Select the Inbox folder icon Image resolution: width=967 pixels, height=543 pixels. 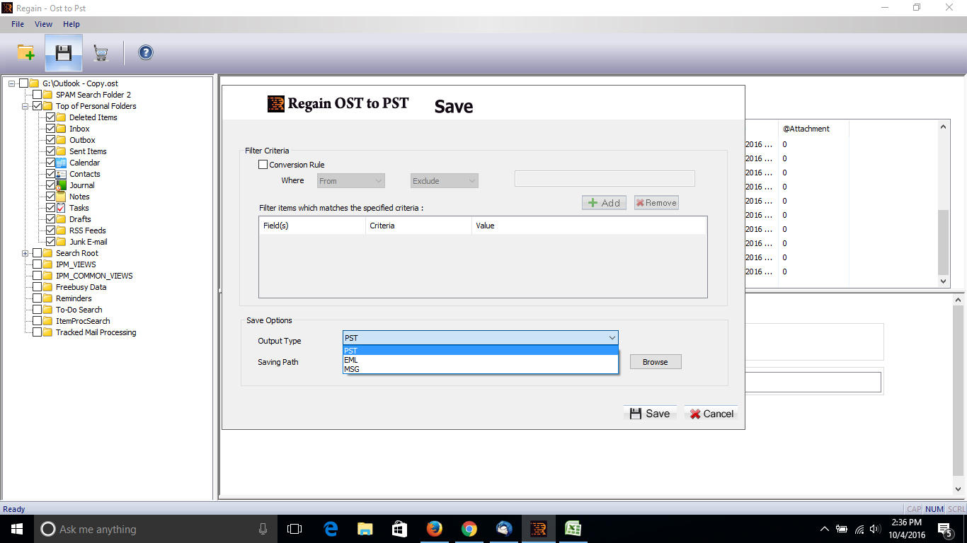coord(61,129)
